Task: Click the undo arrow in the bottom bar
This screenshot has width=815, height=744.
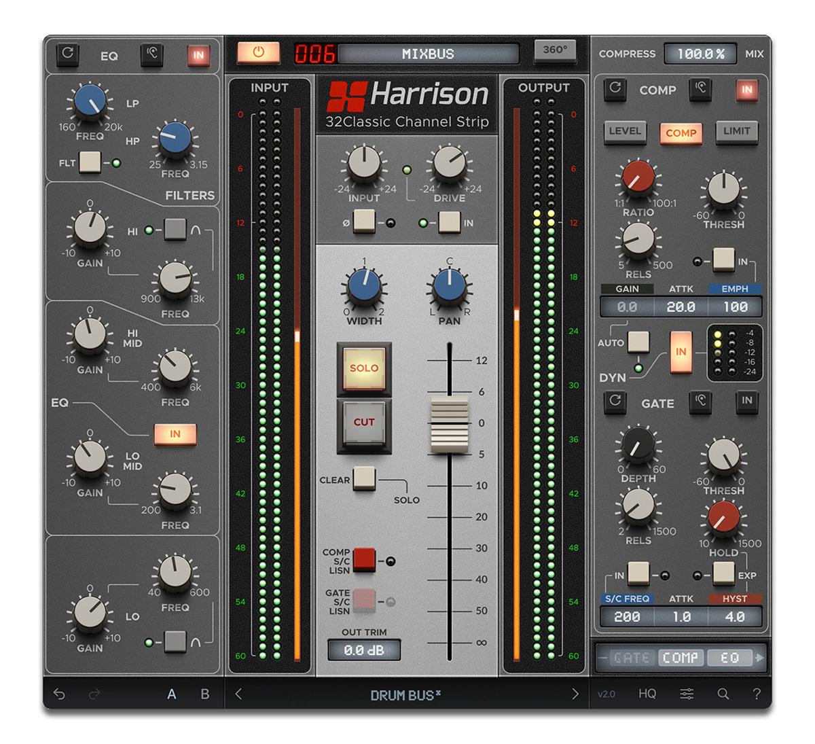Action: 59,694
